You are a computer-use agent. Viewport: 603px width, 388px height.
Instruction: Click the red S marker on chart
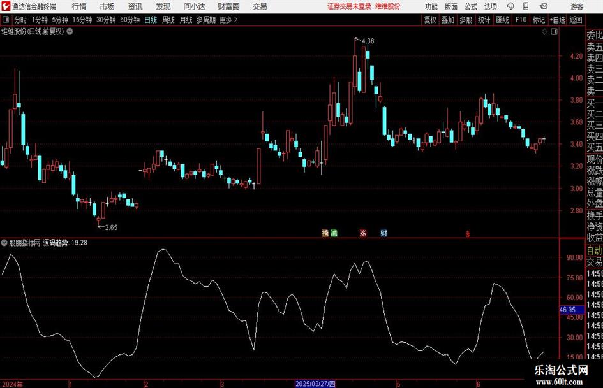coord(468,234)
